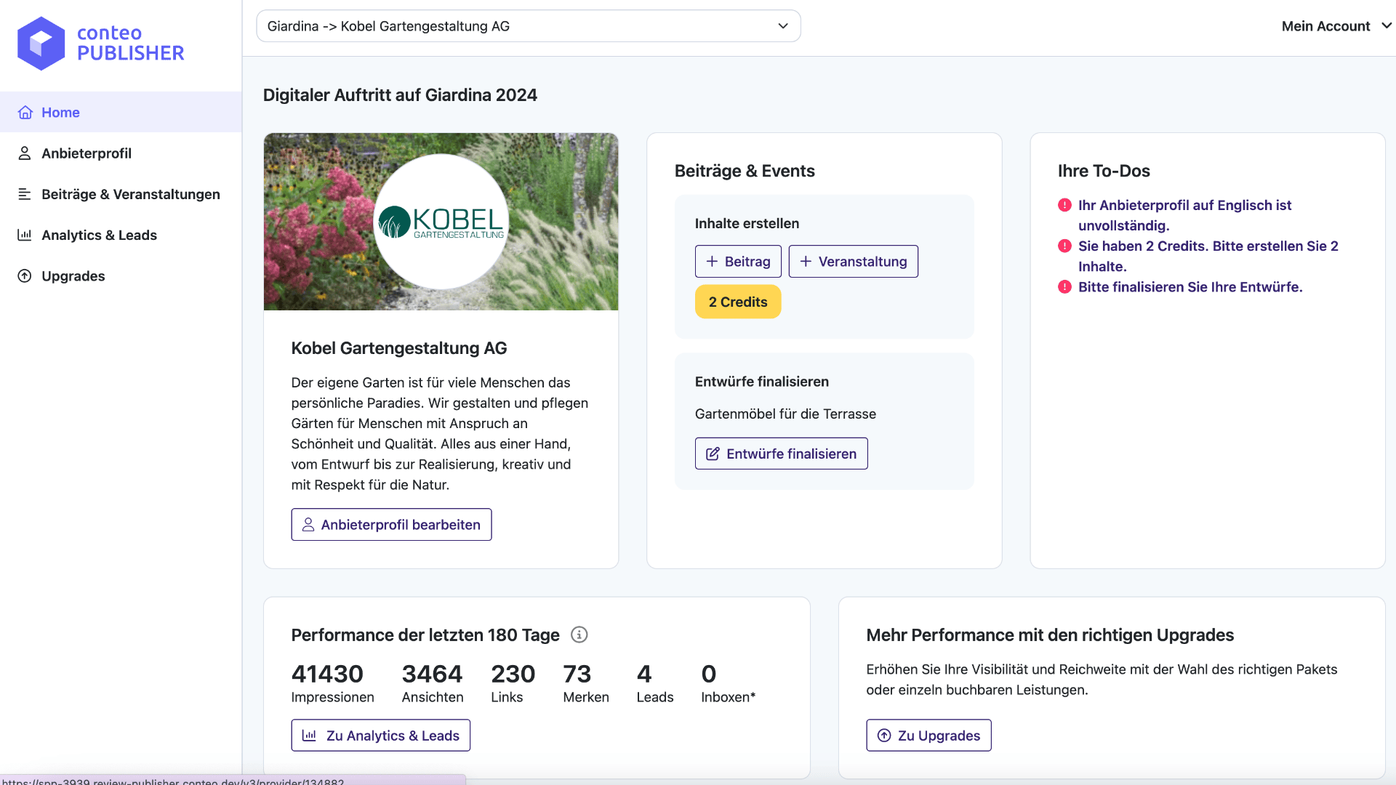The width and height of the screenshot is (1396, 785).
Task: Open the Giardina provider selection dropdown
Action: pos(529,26)
